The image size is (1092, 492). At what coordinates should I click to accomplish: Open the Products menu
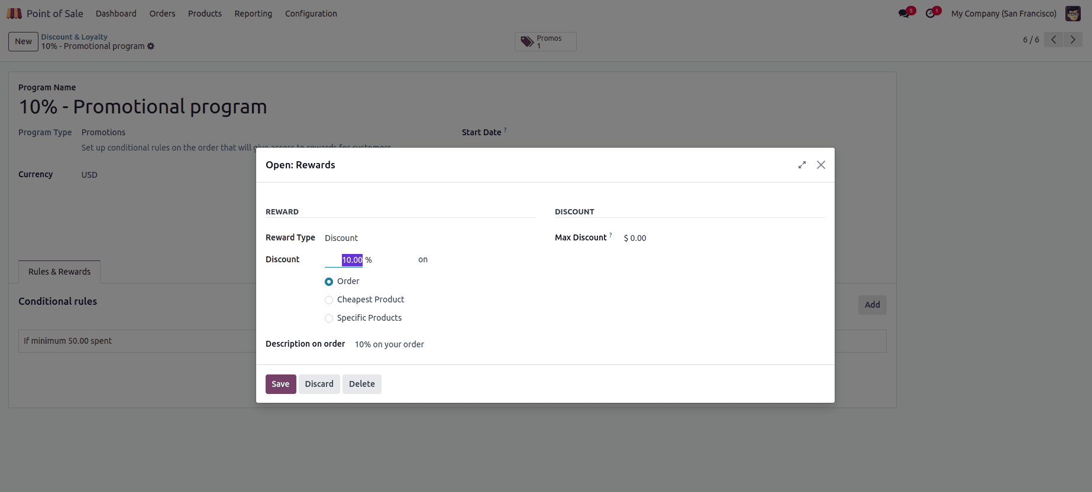point(205,14)
